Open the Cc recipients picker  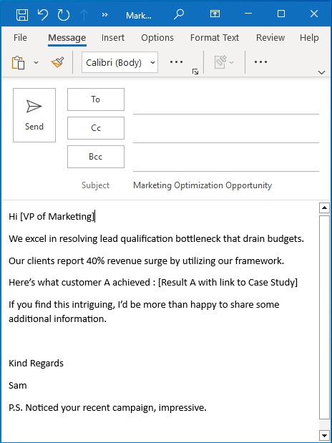pyautogui.click(x=96, y=128)
